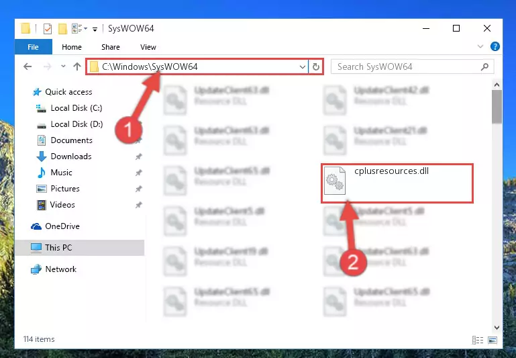Select OneDrive in navigation pane
Viewport: 516px width, 358px height.
(62, 226)
